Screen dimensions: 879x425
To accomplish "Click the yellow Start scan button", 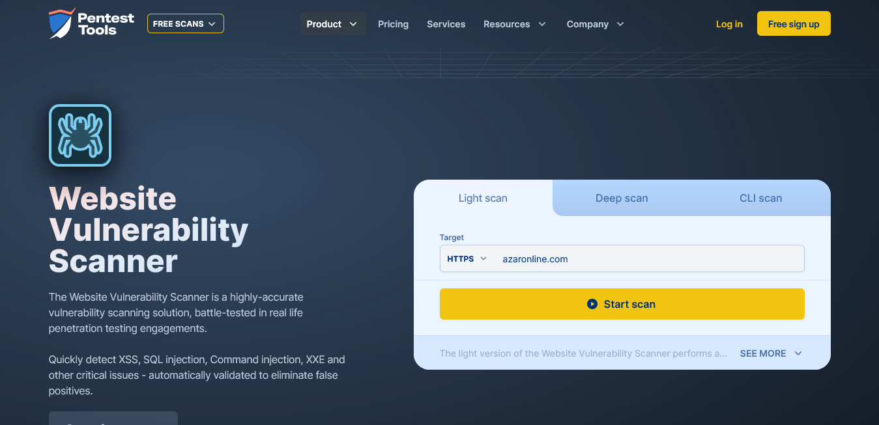I will click(622, 304).
